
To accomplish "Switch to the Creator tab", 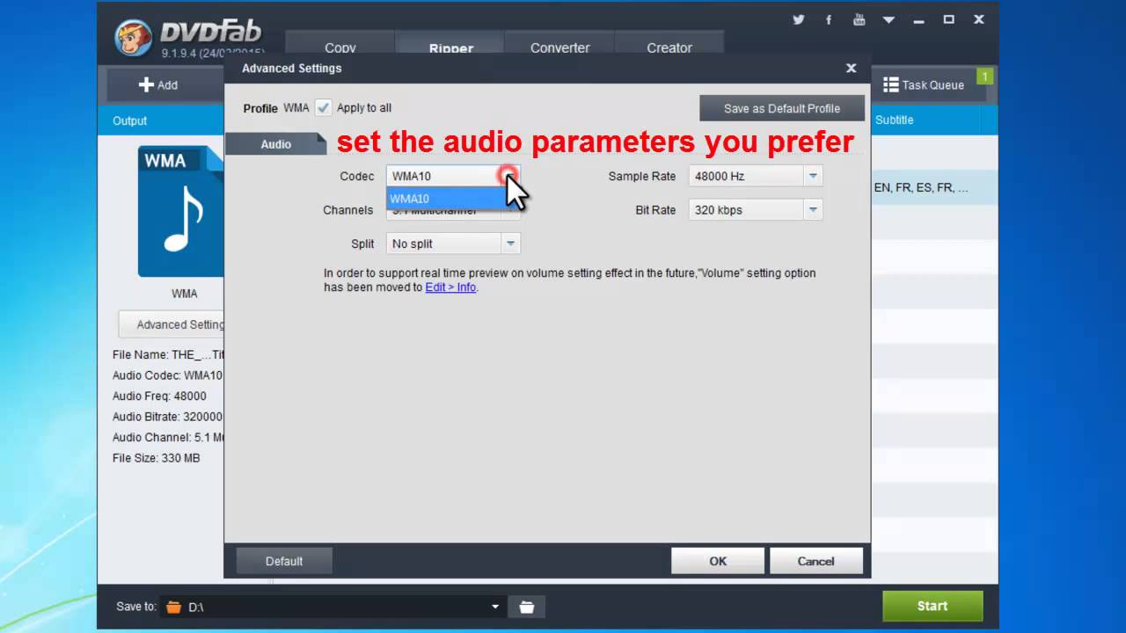I will 669,47.
